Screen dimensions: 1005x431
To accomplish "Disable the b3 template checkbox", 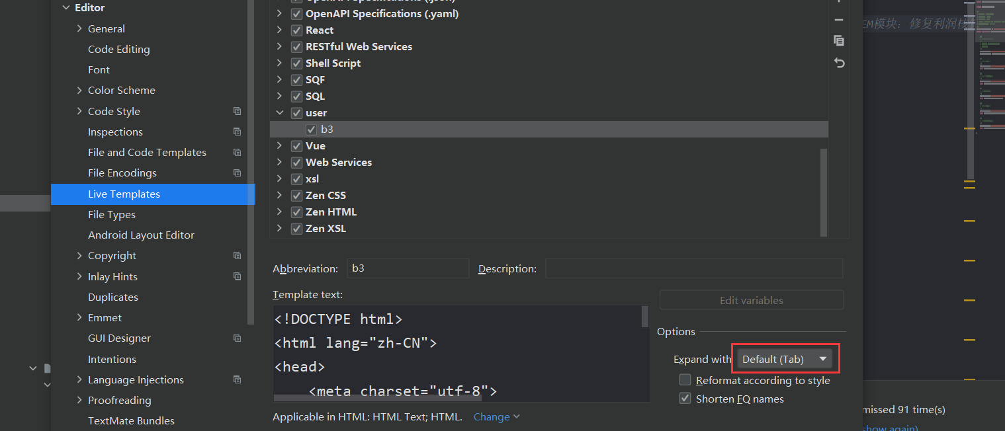I will coord(311,130).
